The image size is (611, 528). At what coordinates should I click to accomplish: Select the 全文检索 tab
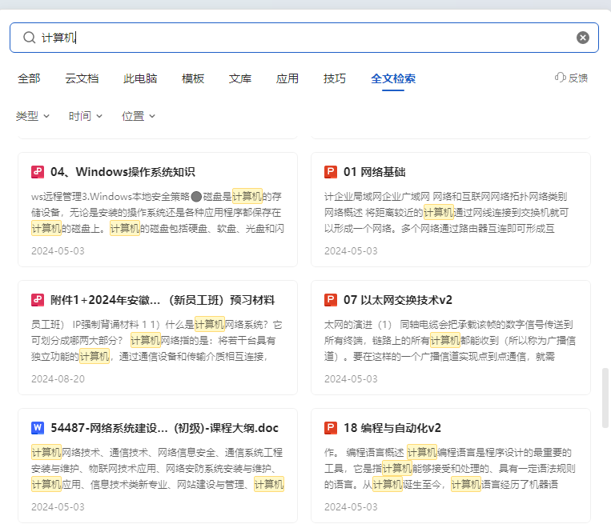(392, 78)
